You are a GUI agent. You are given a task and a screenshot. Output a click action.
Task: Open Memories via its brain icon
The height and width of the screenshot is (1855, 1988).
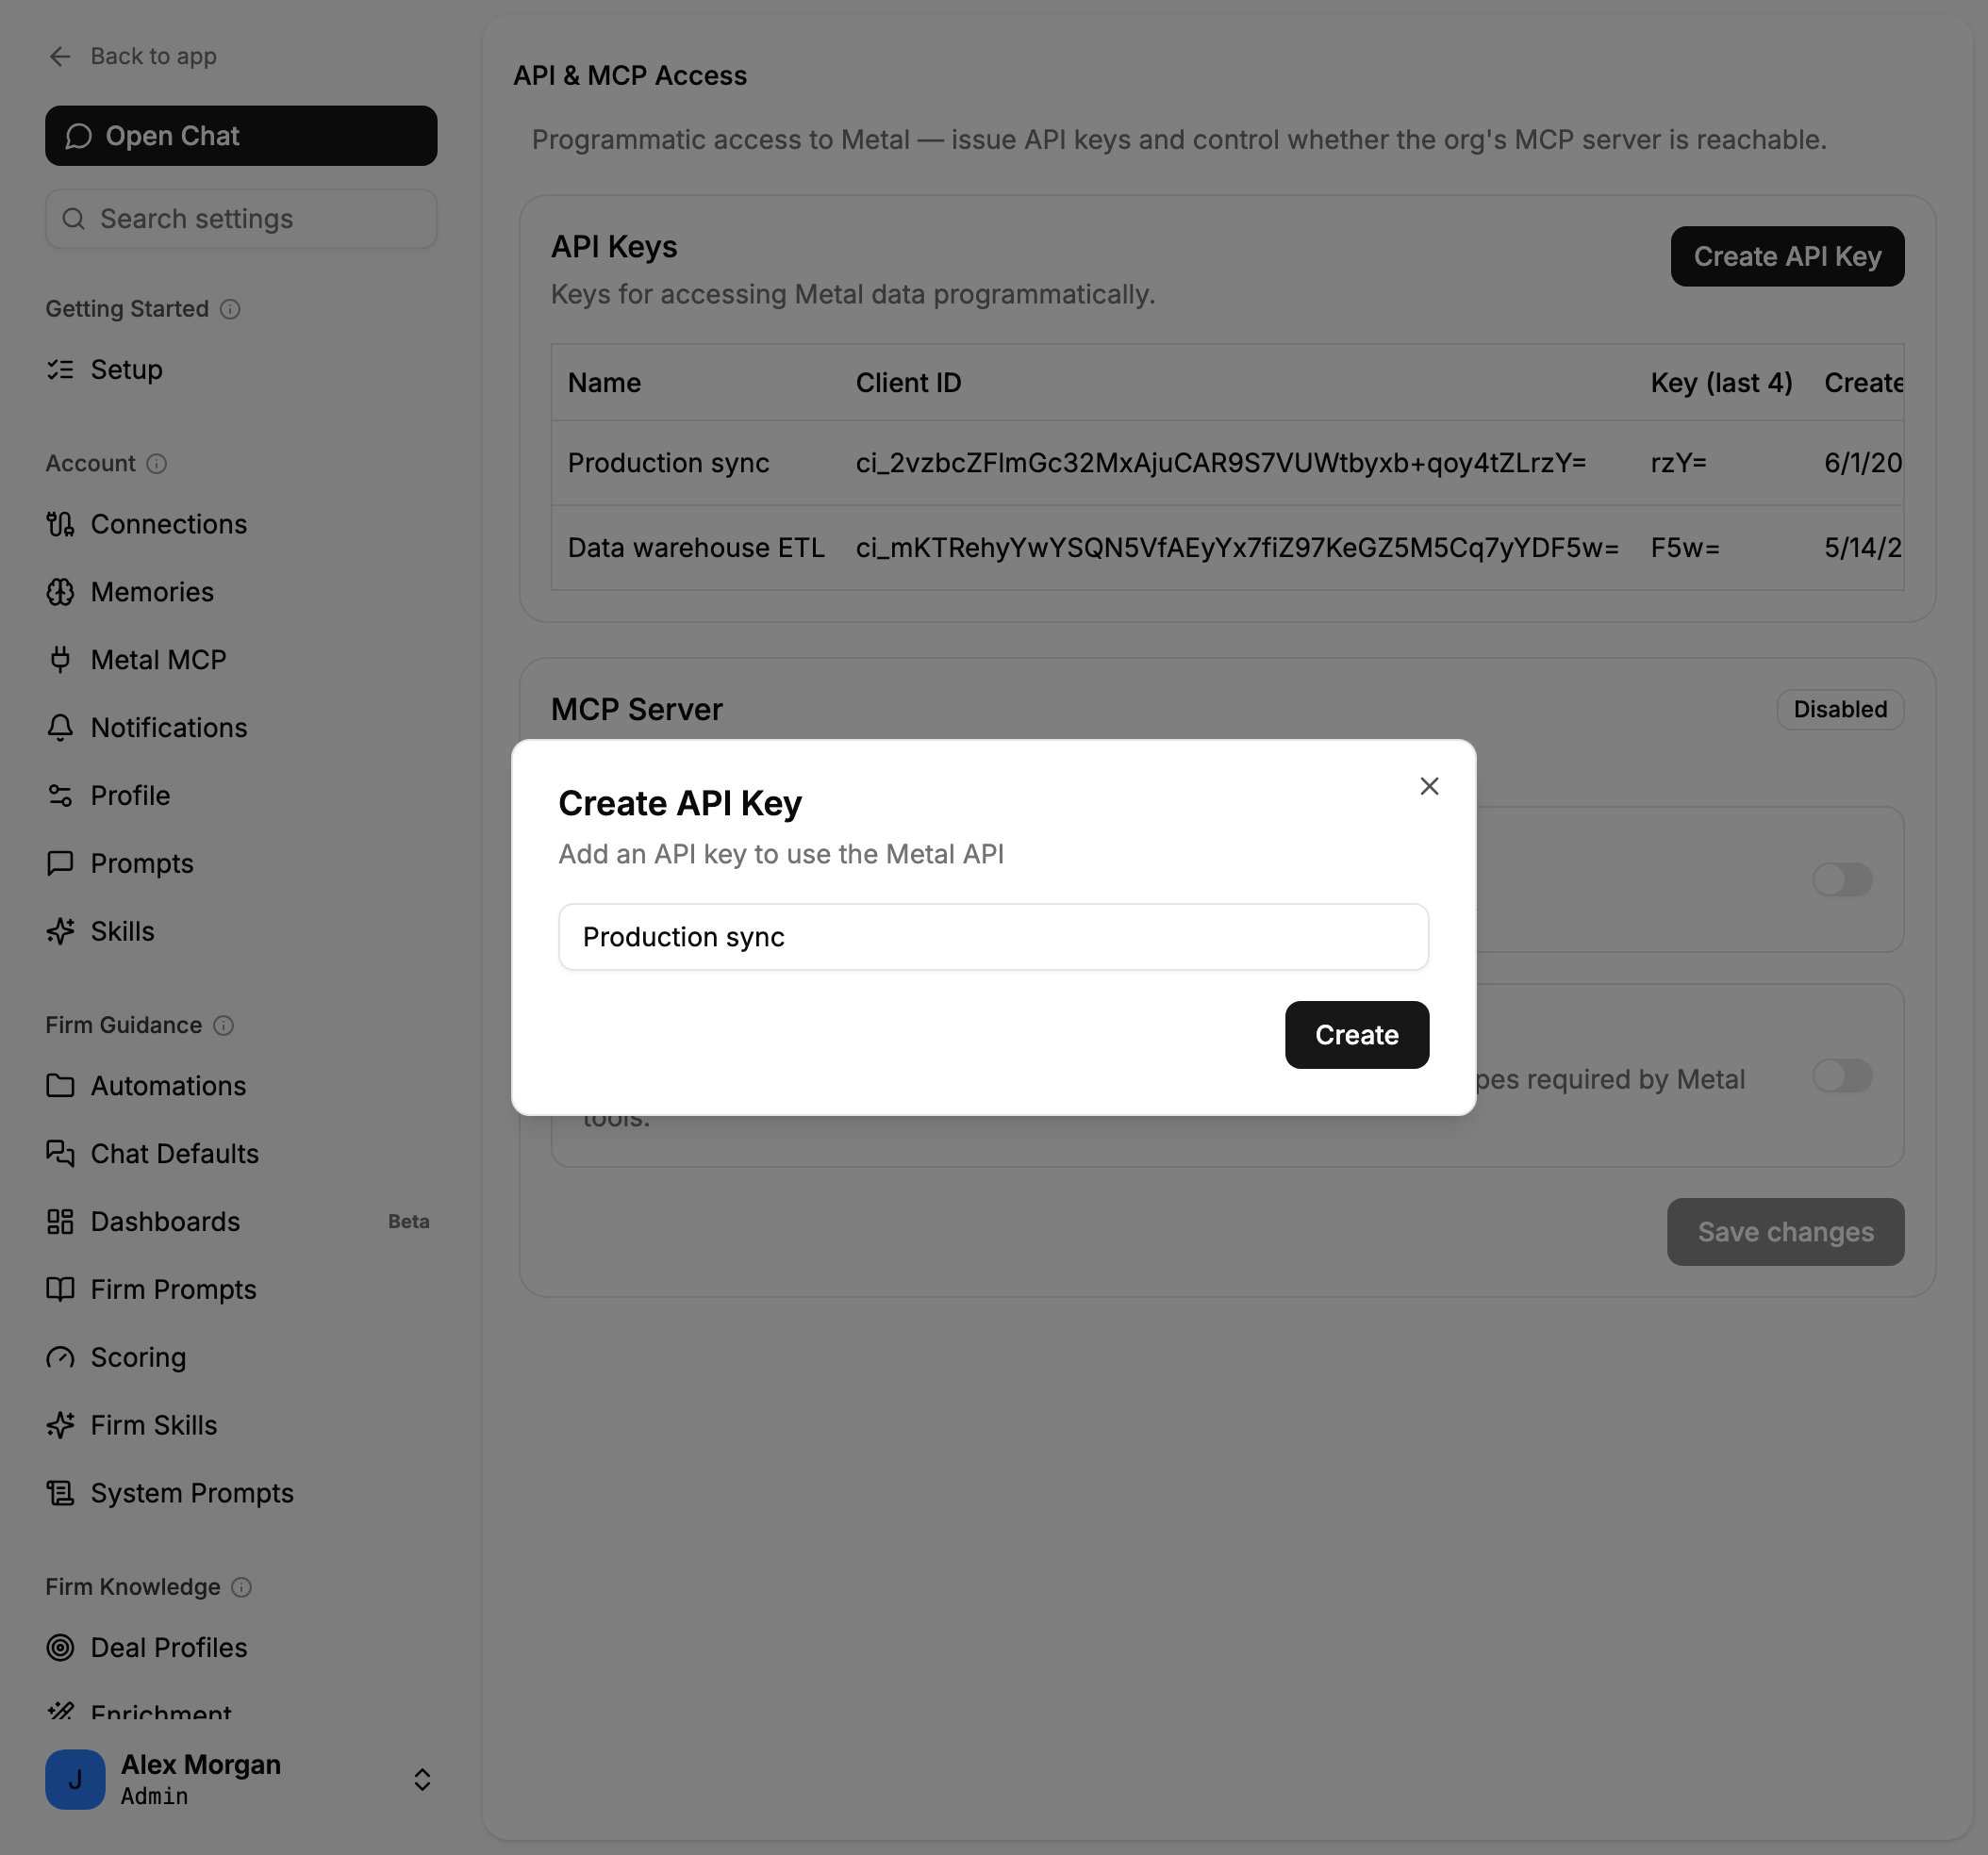[x=60, y=592]
